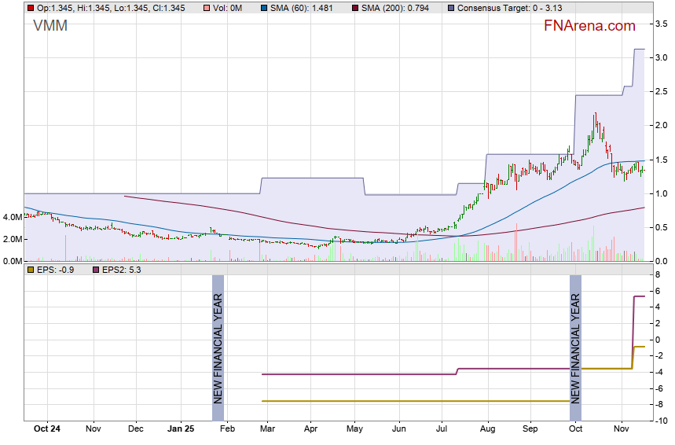Click the Jan 25 date axis label
The width and height of the screenshot is (675, 445).
click(x=182, y=429)
